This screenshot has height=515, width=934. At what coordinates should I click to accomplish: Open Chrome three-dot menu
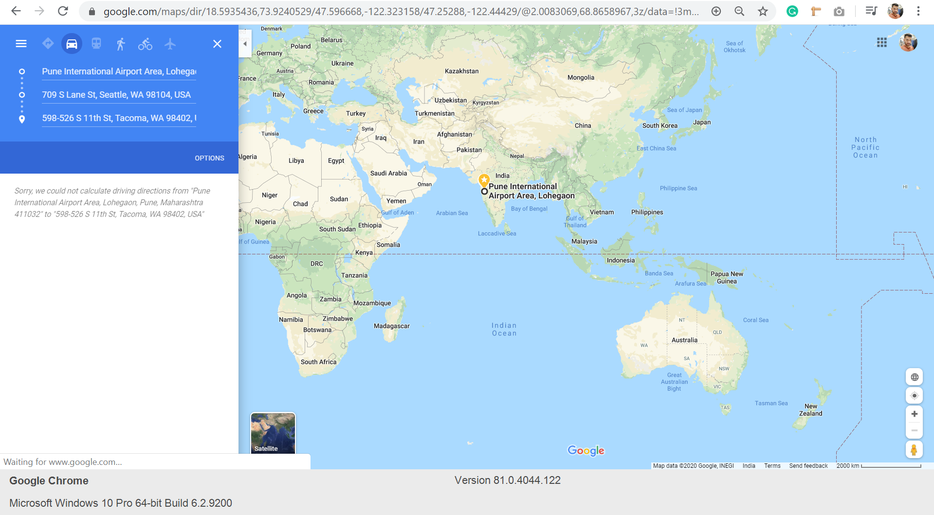(918, 11)
